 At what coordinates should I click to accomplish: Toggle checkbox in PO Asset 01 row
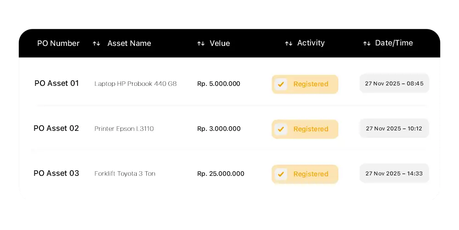pos(281,84)
